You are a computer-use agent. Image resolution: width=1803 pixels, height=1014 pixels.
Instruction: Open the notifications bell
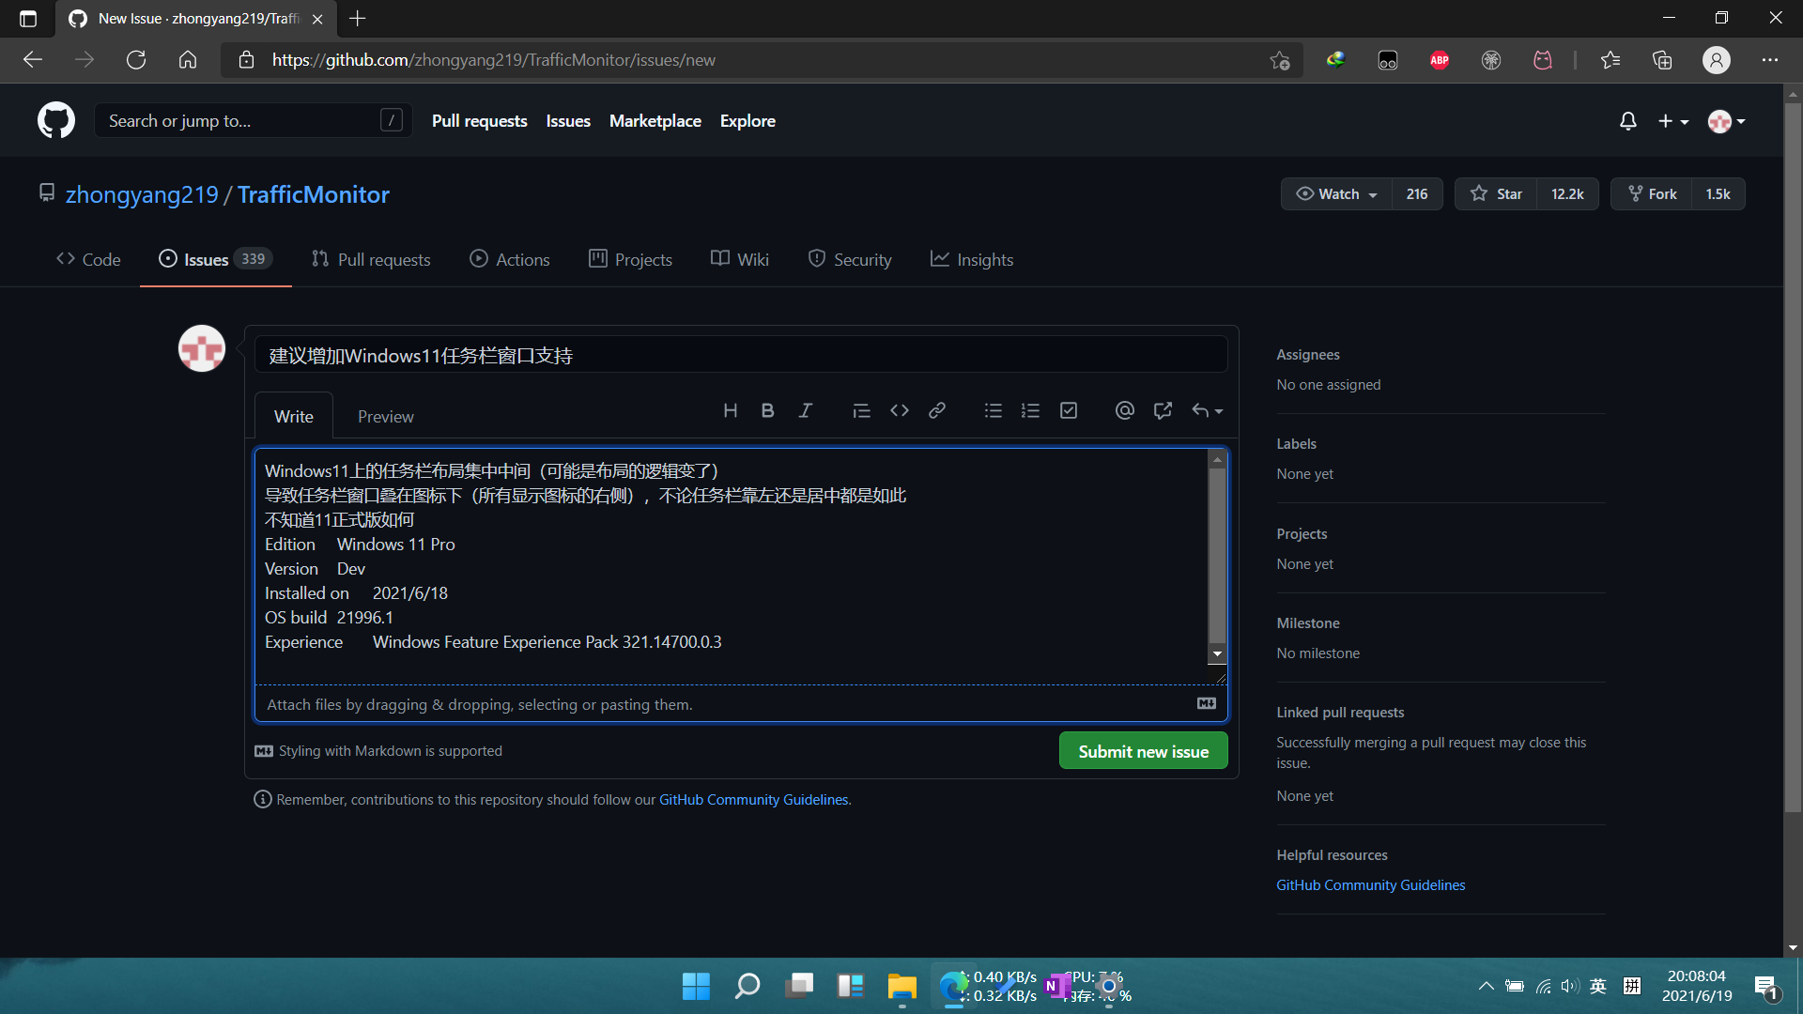coord(1627,121)
